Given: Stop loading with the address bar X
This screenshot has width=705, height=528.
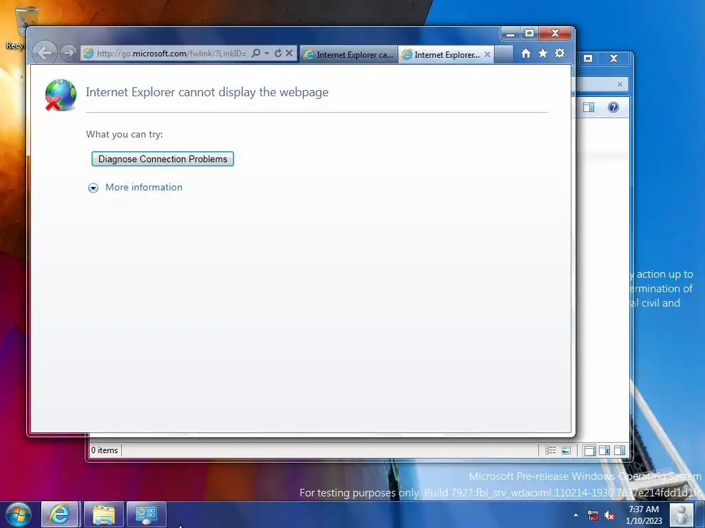Looking at the screenshot, I should point(289,54).
